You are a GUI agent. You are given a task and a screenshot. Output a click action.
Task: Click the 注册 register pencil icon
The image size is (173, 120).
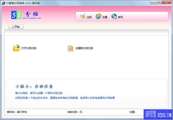(x=83, y=16)
